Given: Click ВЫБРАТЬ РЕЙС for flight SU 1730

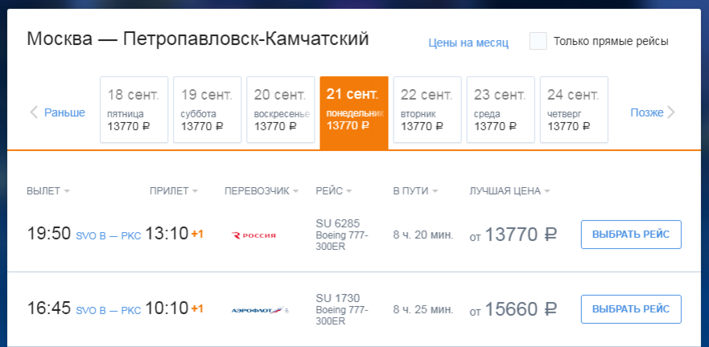Looking at the screenshot, I should click(631, 309).
